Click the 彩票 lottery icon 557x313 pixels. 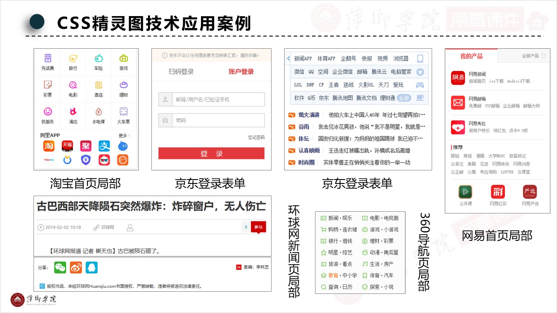tap(48, 85)
